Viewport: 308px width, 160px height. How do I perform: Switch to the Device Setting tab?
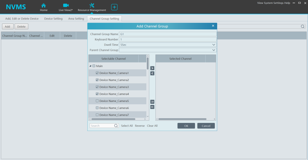[x=53, y=19]
